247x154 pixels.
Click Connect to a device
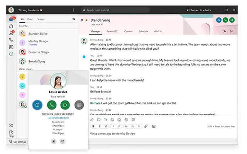coord(199,10)
